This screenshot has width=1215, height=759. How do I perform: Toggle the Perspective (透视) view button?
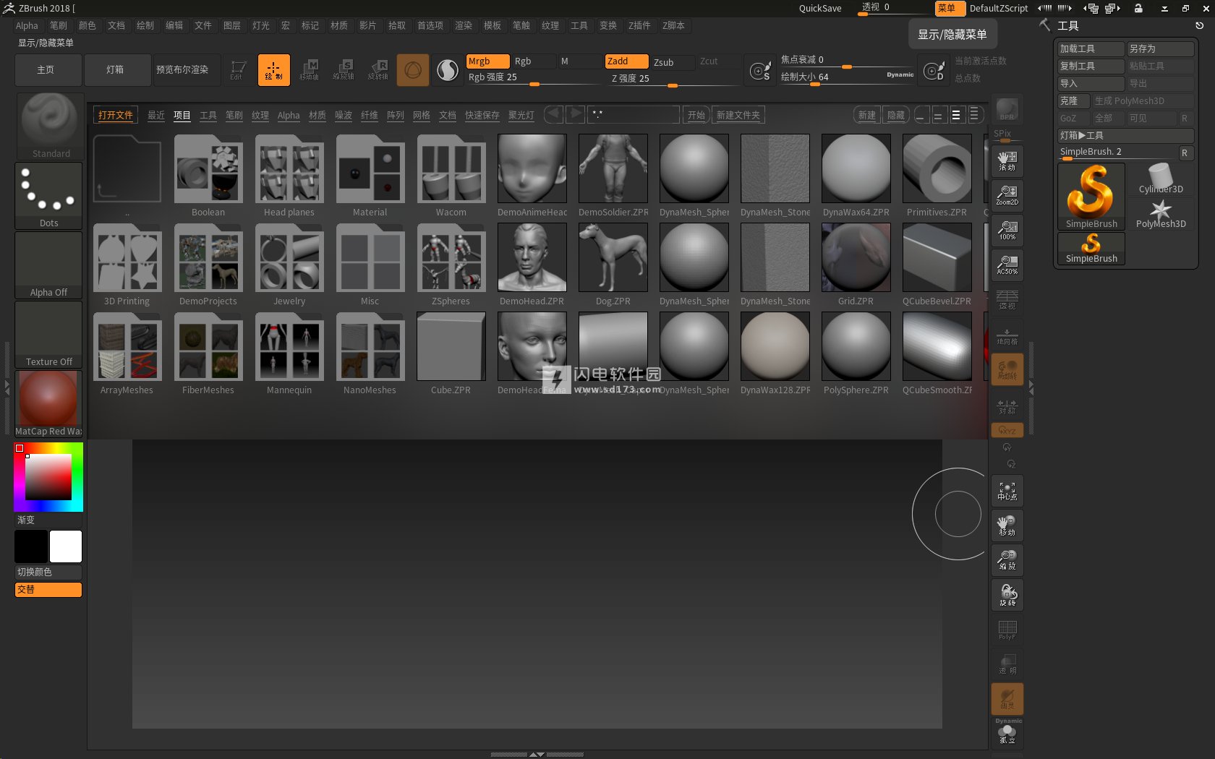(x=1007, y=299)
